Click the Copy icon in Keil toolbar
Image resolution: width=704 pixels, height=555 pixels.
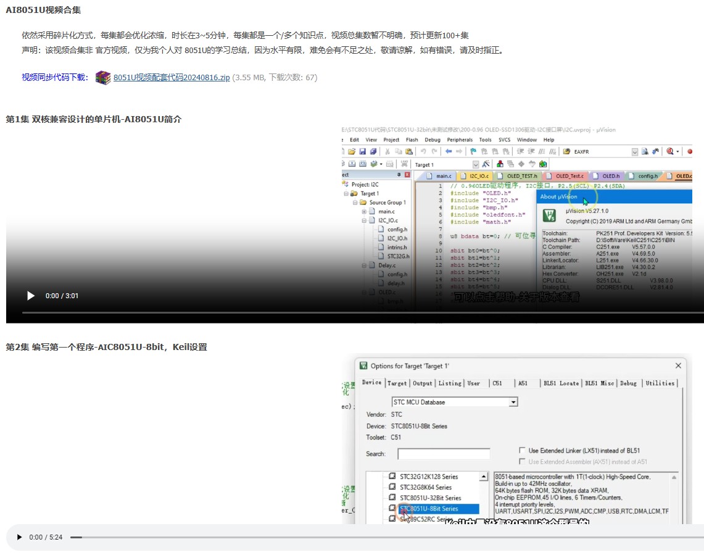pos(398,151)
